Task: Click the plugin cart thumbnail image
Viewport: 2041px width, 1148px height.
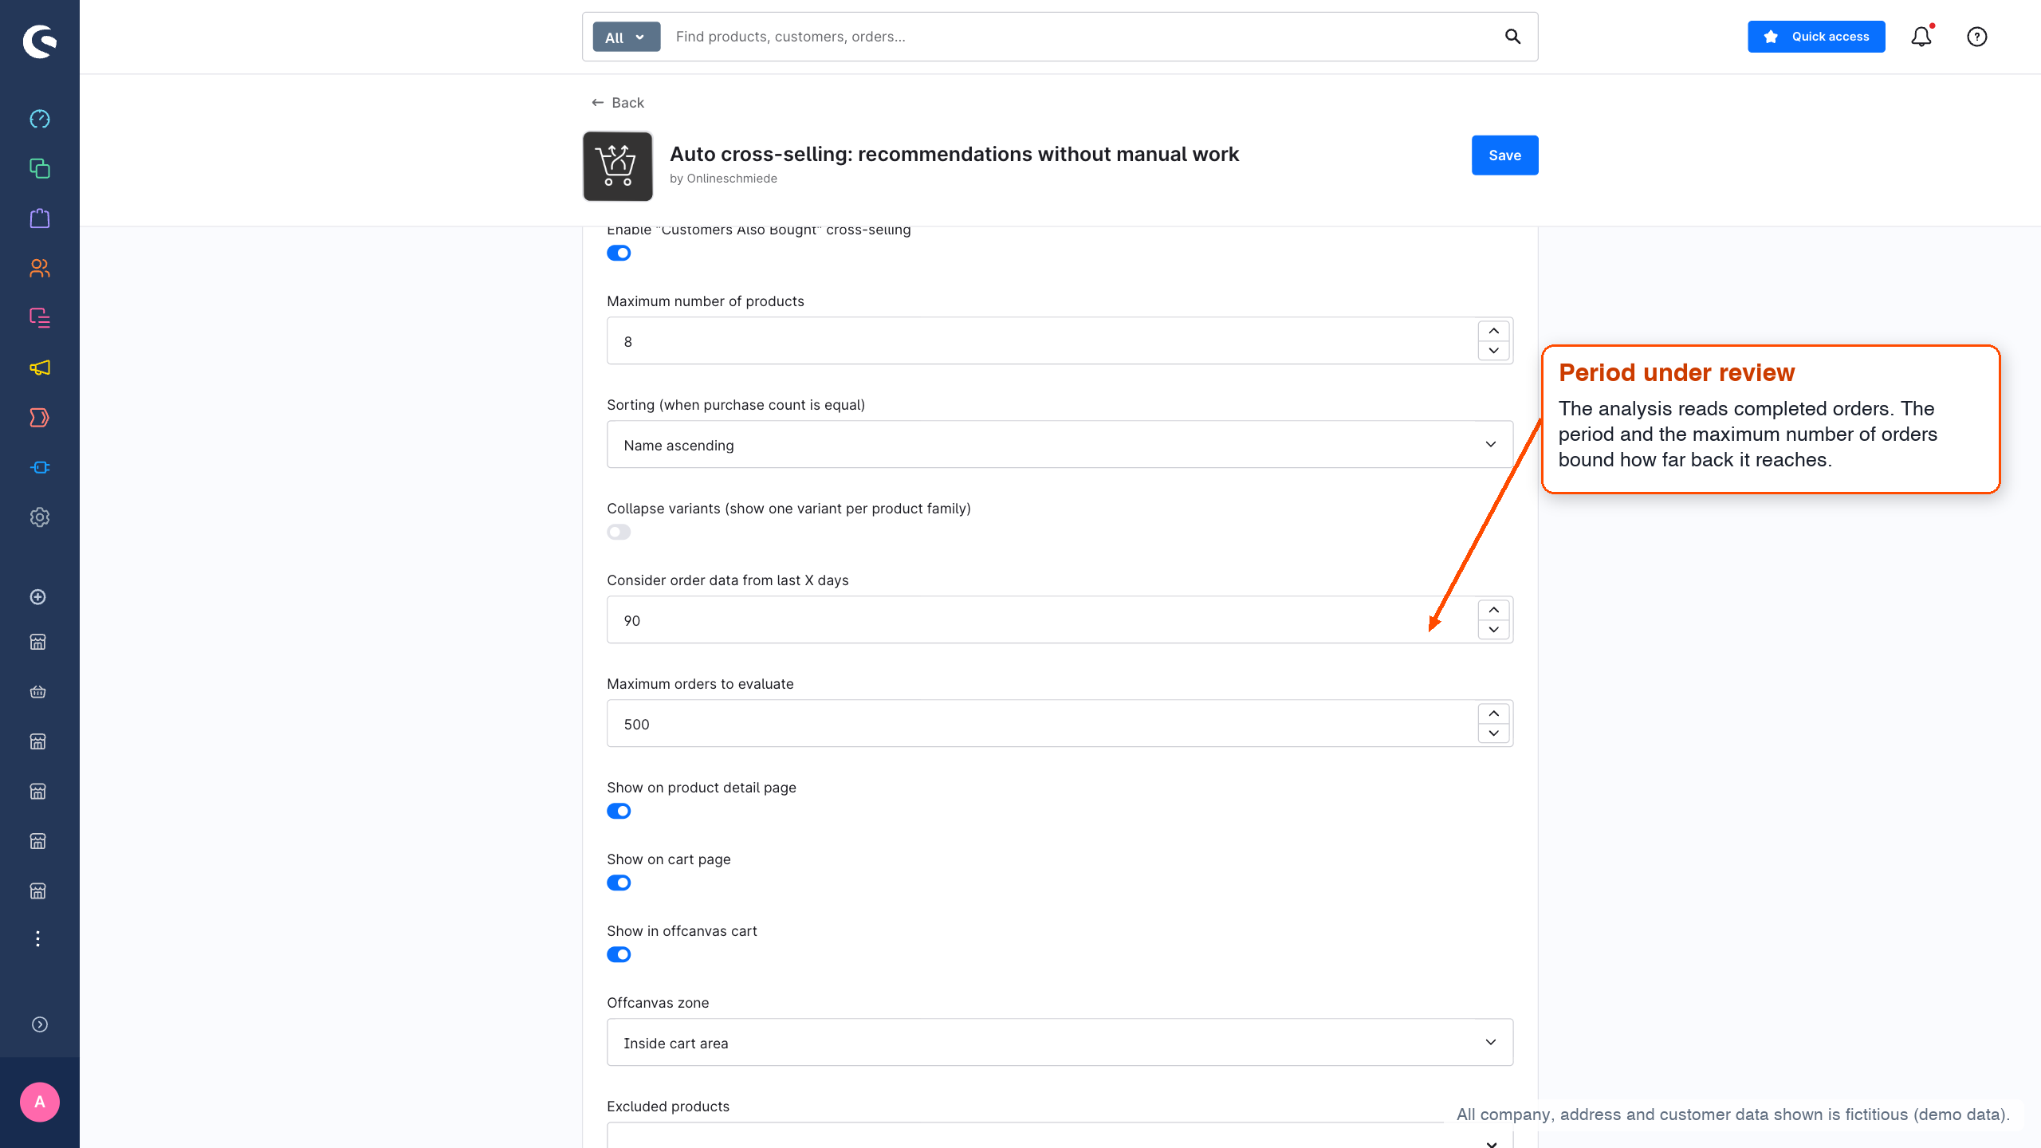Action: click(x=618, y=166)
